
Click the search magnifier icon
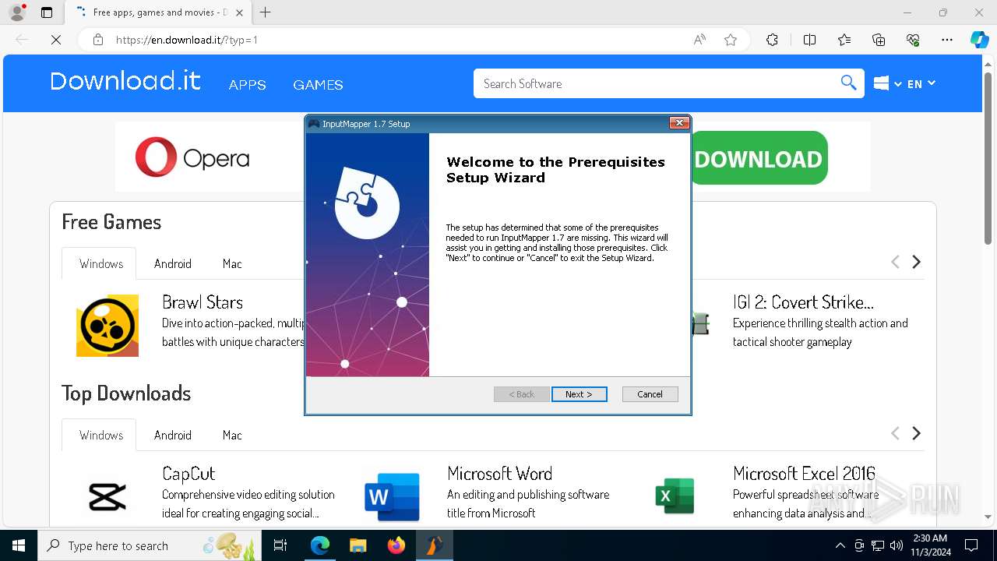[x=848, y=83]
